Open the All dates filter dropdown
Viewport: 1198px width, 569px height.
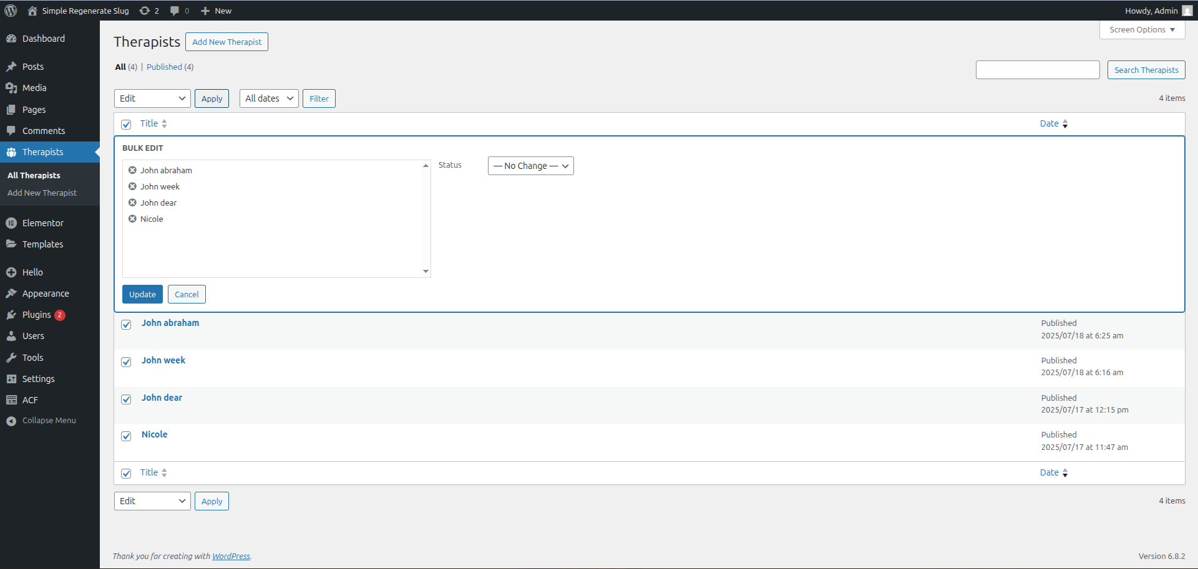pos(269,98)
